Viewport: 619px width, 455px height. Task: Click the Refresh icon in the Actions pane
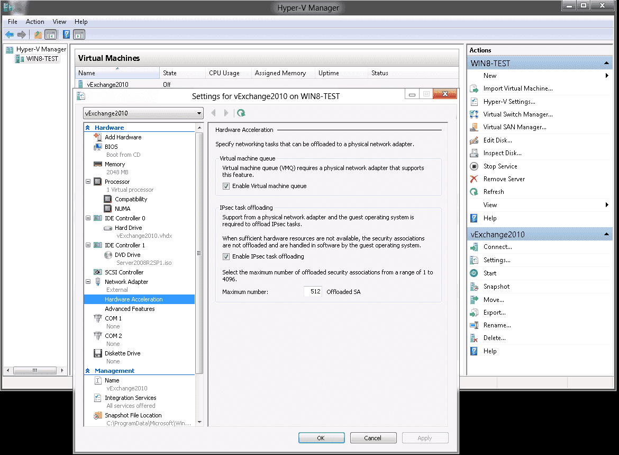pyautogui.click(x=474, y=192)
